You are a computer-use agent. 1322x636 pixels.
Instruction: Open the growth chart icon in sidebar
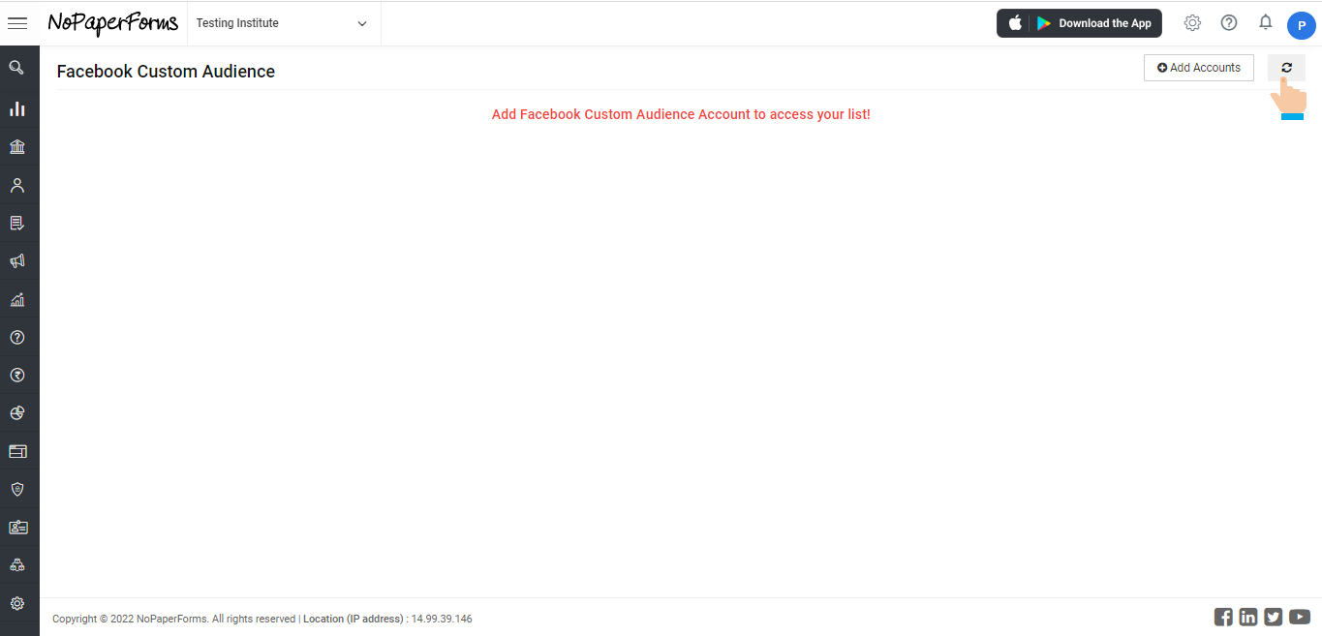(16, 300)
